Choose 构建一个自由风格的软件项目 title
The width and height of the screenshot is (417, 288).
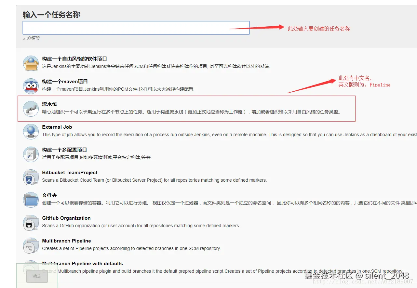point(74,59)
